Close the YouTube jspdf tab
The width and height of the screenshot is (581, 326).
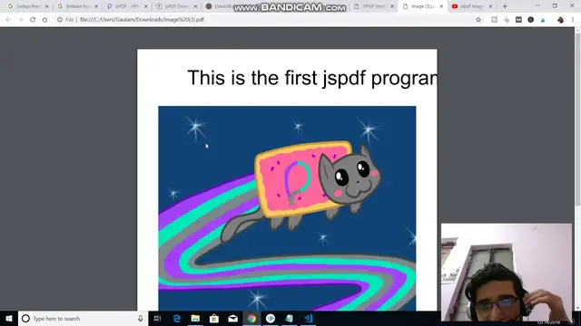490,6
